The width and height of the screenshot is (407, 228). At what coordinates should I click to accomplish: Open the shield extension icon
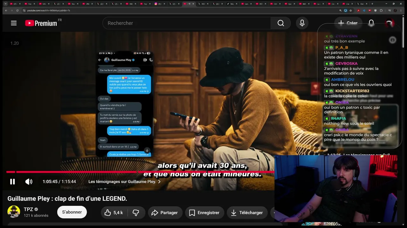(x=375, y=10)
